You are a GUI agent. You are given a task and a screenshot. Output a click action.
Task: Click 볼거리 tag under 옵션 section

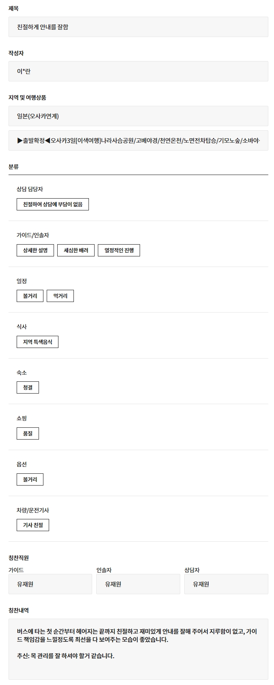click(30, 479)
